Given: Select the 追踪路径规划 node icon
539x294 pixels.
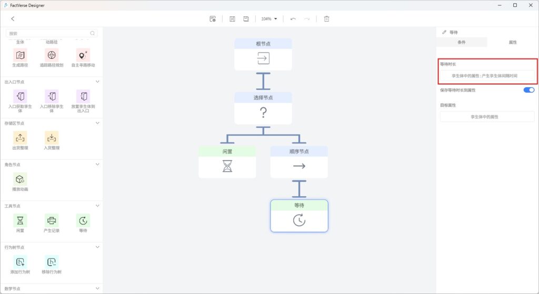Looking at the screenshot, I should click(52, 55).
